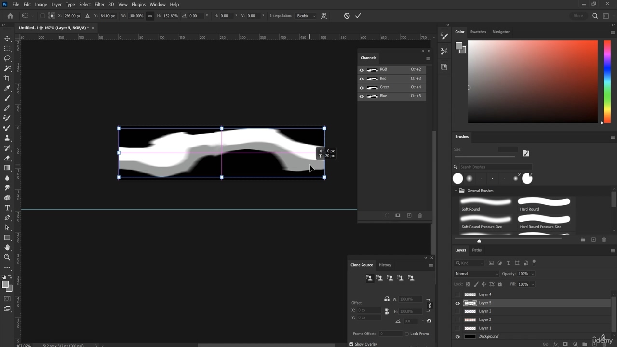Image resolution: width=617 pixels, height=347 pixels.
Task: Open the Filter menu
Action: tap(99, 4)
